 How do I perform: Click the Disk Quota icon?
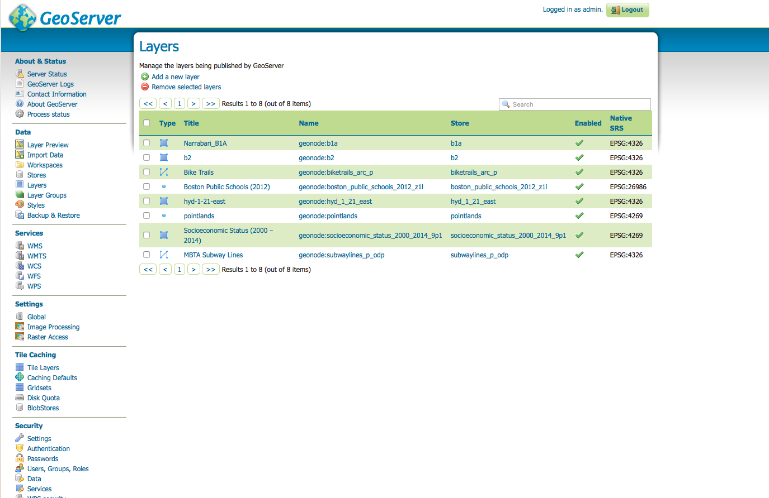point(20,398)
